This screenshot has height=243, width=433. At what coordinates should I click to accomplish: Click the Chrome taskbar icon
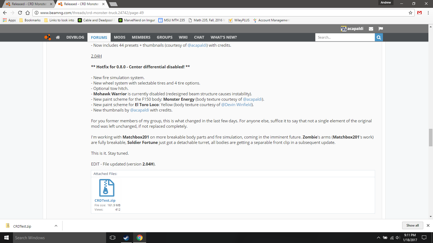click(140, 238)
